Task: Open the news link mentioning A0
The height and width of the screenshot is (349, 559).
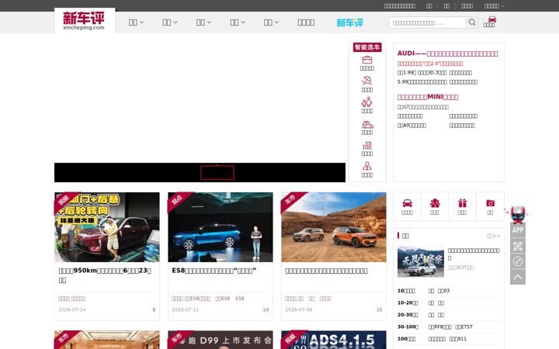Action: click(411, 126)
